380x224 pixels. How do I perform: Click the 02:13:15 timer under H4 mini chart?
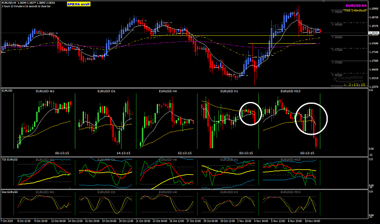tap(185, 153)
